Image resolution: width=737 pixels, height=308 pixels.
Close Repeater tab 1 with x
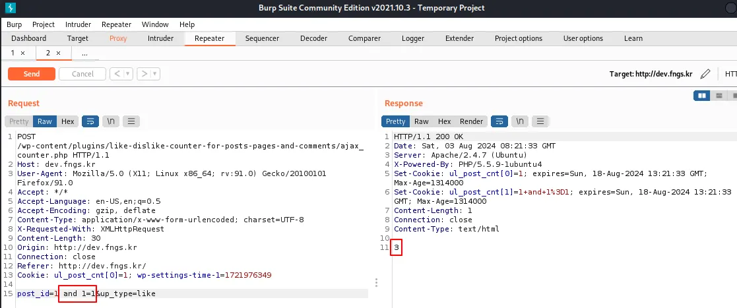22,53
